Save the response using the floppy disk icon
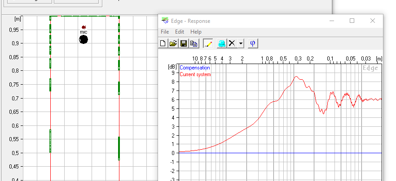The width and height of the screenshot is (396, 181). point(184,43)
